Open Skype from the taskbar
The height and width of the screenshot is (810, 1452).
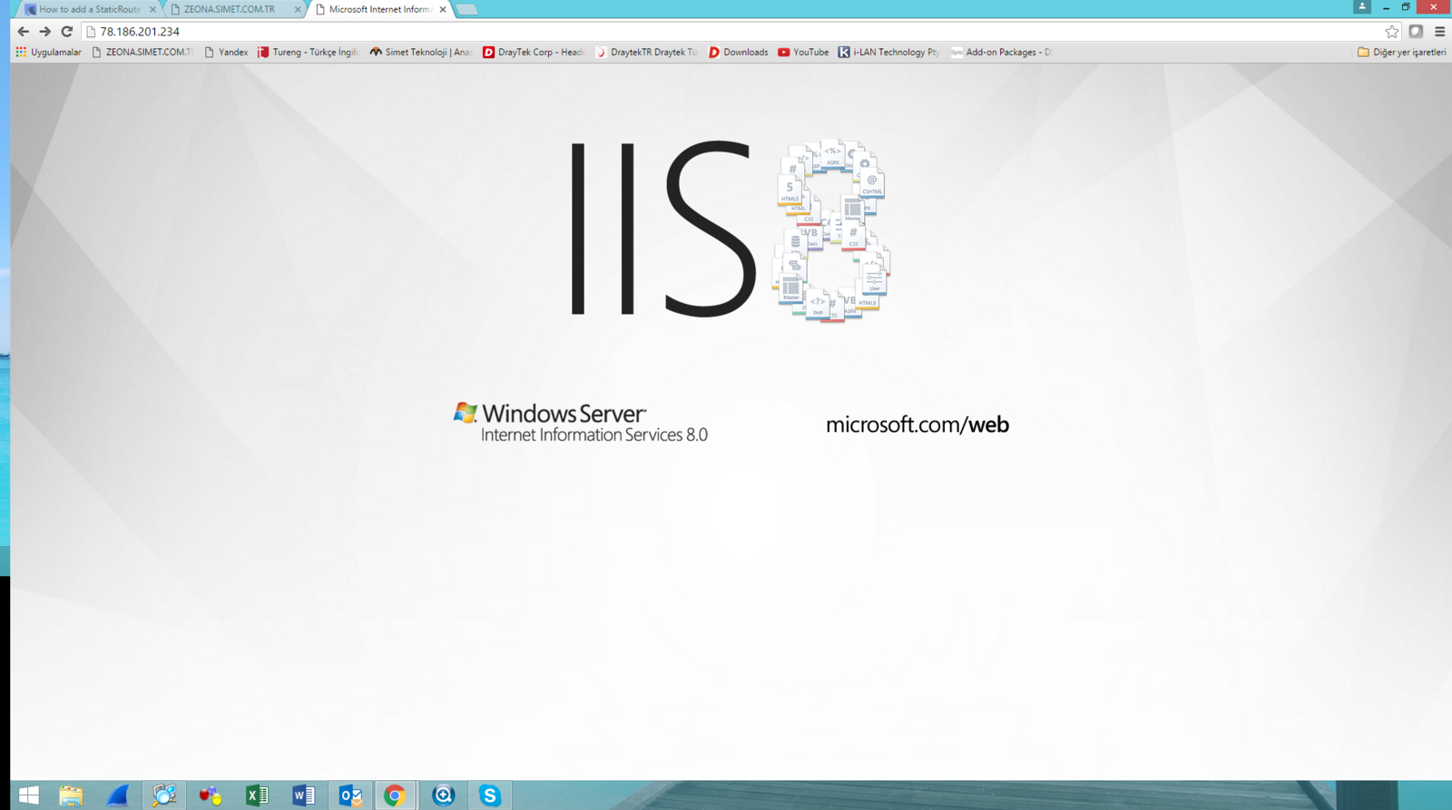[x=490, y=795]
